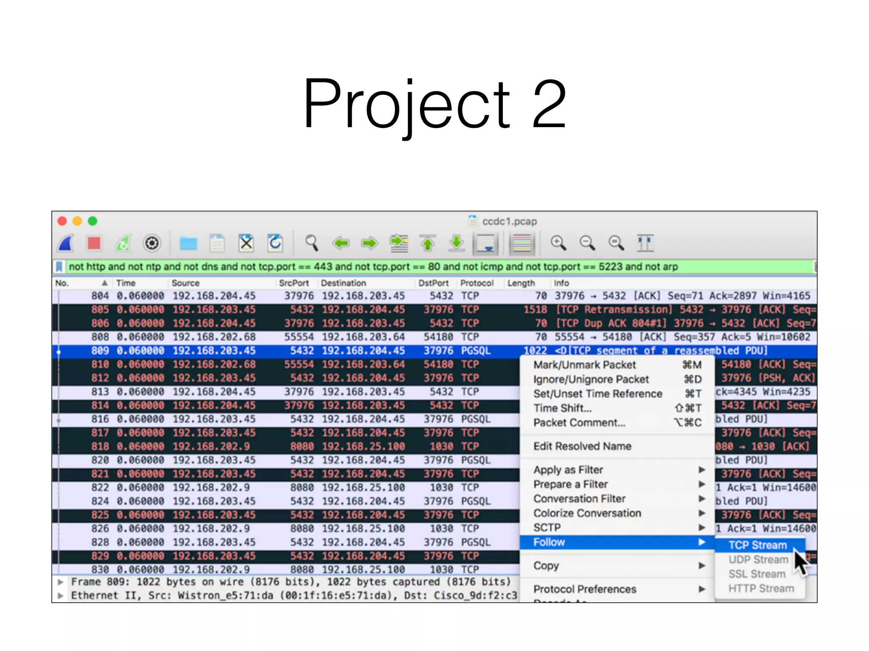
Task: Select packet 805 TCP Retransmission row
Action: [434, 309]
